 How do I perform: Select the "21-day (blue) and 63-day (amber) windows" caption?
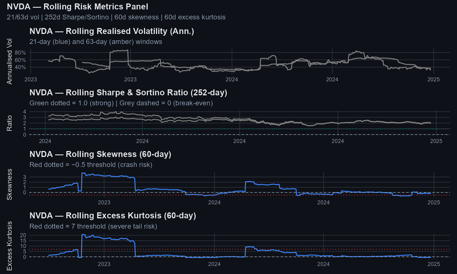96,42
